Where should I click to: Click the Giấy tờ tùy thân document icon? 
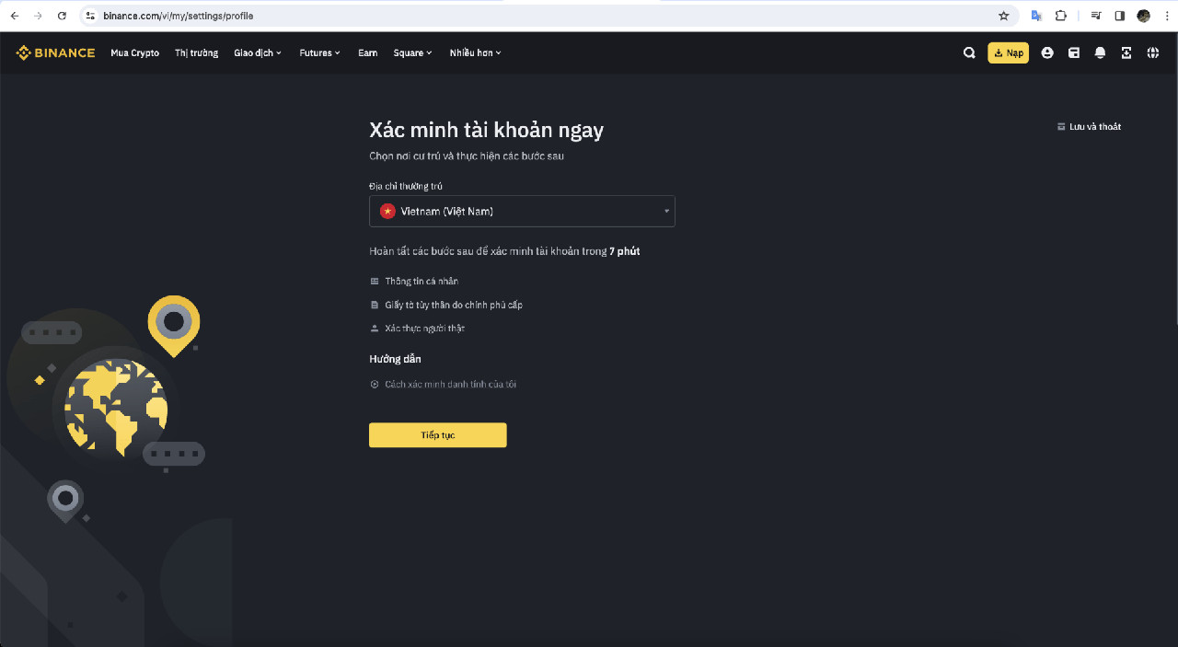374,304
